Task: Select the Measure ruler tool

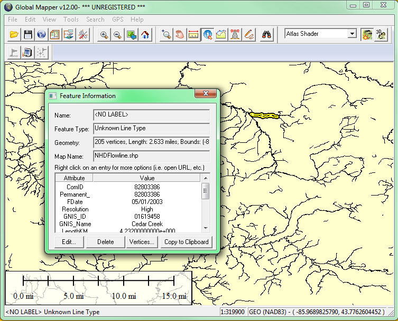Action: pos(193,34)
